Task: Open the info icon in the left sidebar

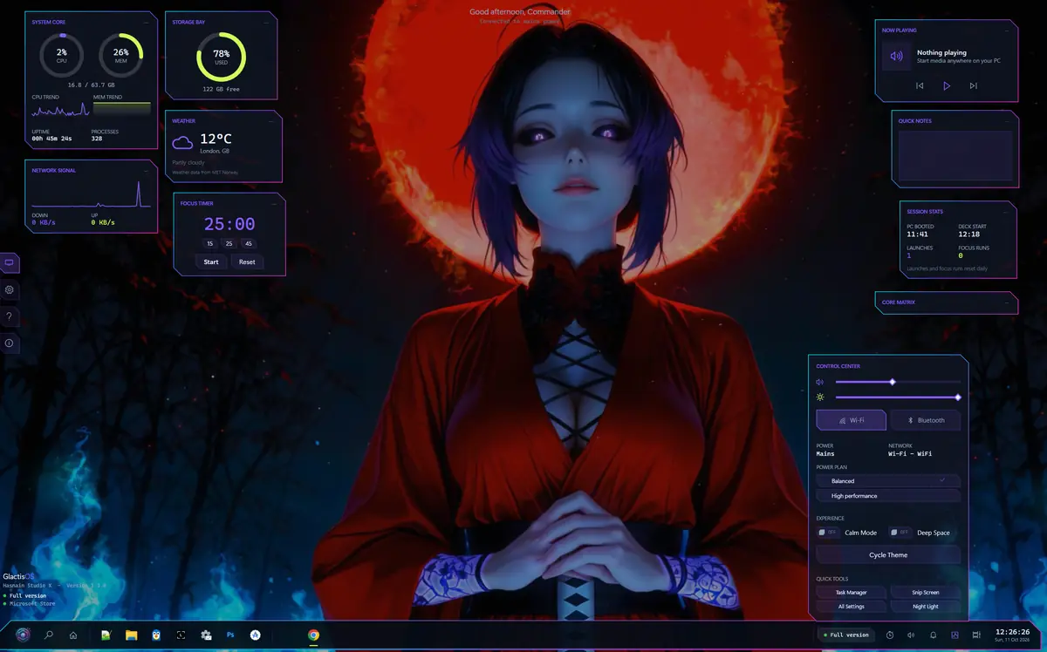Action: click(x=10, y=343)
